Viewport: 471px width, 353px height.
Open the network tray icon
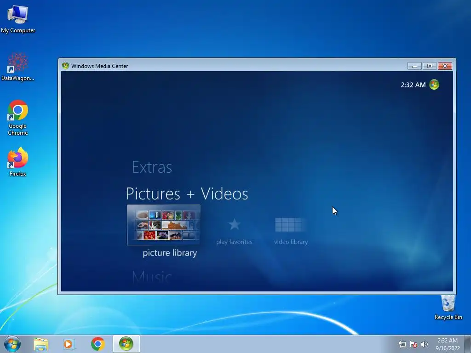pyautogui.click(x=402, y=344)
